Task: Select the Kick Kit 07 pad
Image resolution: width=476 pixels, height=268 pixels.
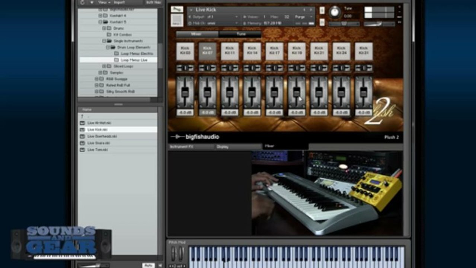Action: click(207, 51)
